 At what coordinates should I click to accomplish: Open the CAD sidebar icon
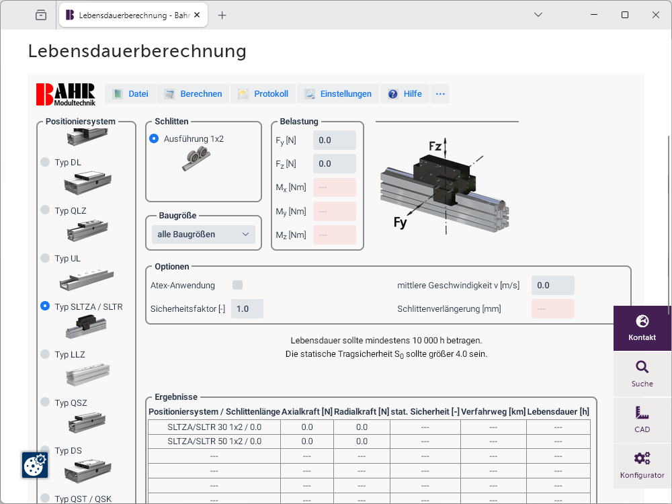(642, 413)
